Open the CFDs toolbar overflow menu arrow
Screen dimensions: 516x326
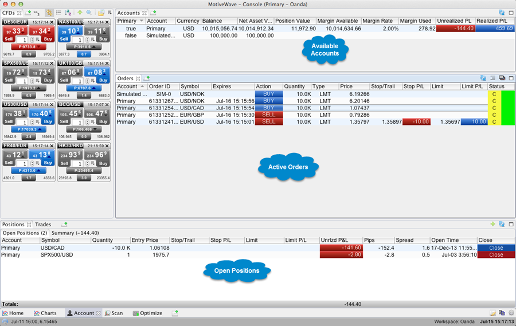[x=109, y=13]
